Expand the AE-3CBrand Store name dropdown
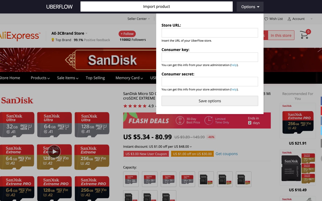This screenshot has width=322, height=201. coord(86,33)
